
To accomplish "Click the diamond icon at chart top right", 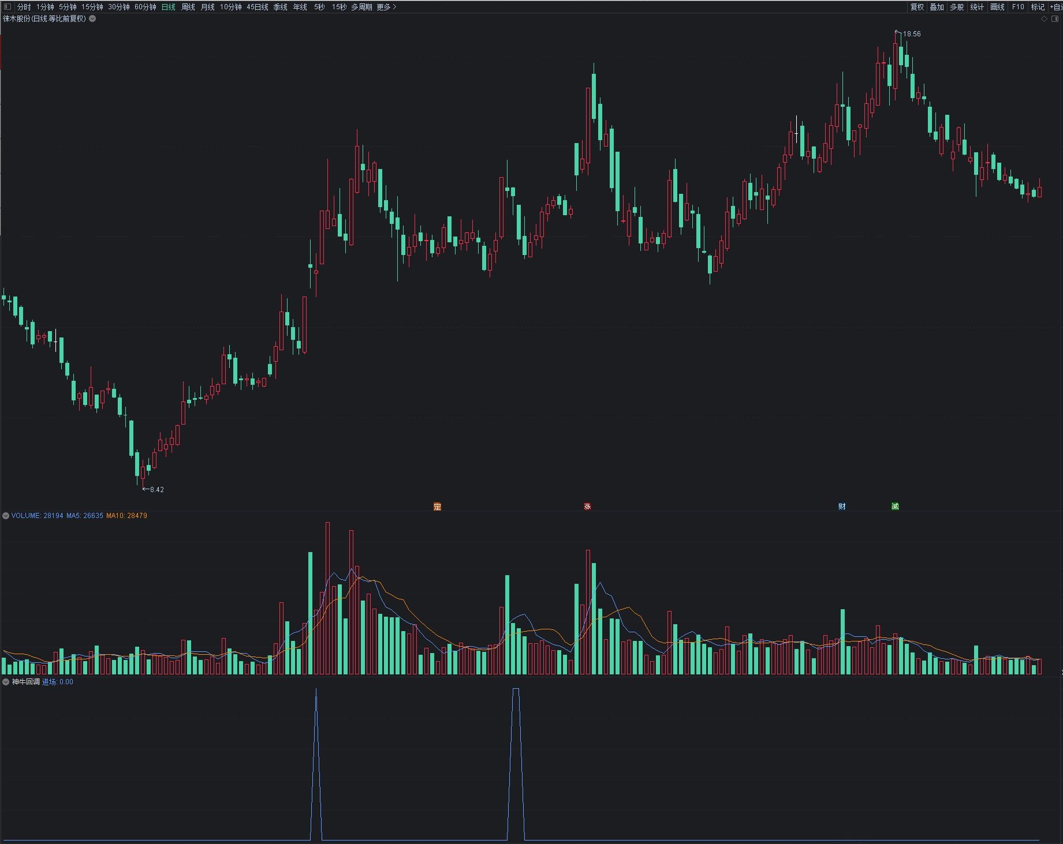I will [x=1044, y=18].
